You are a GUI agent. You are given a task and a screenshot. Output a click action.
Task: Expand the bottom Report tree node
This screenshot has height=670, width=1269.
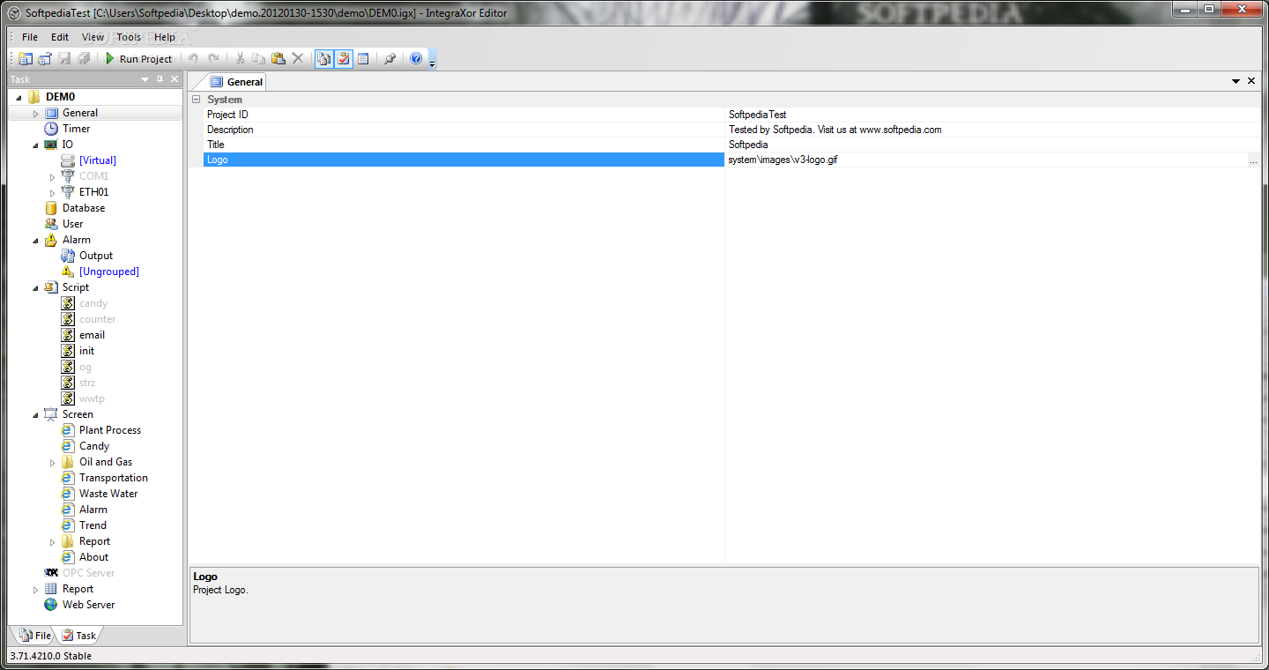pyautogui.click(x=35, y=589)
